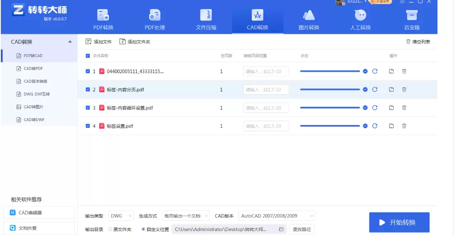Select the 原文件夹 radio option
Screen dimensions: 454x236
[x=110, y=229]
